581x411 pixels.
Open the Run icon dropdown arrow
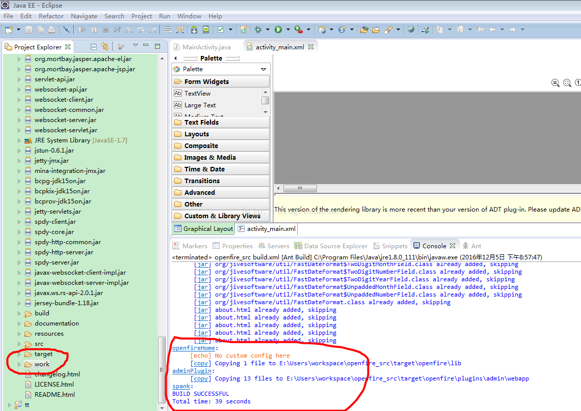click(x=287, y=30)
